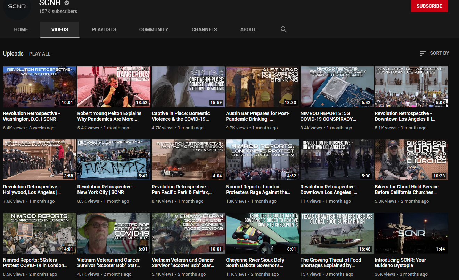
Task: Click the 157K subscribers text
Action: (x=58, y=11)
